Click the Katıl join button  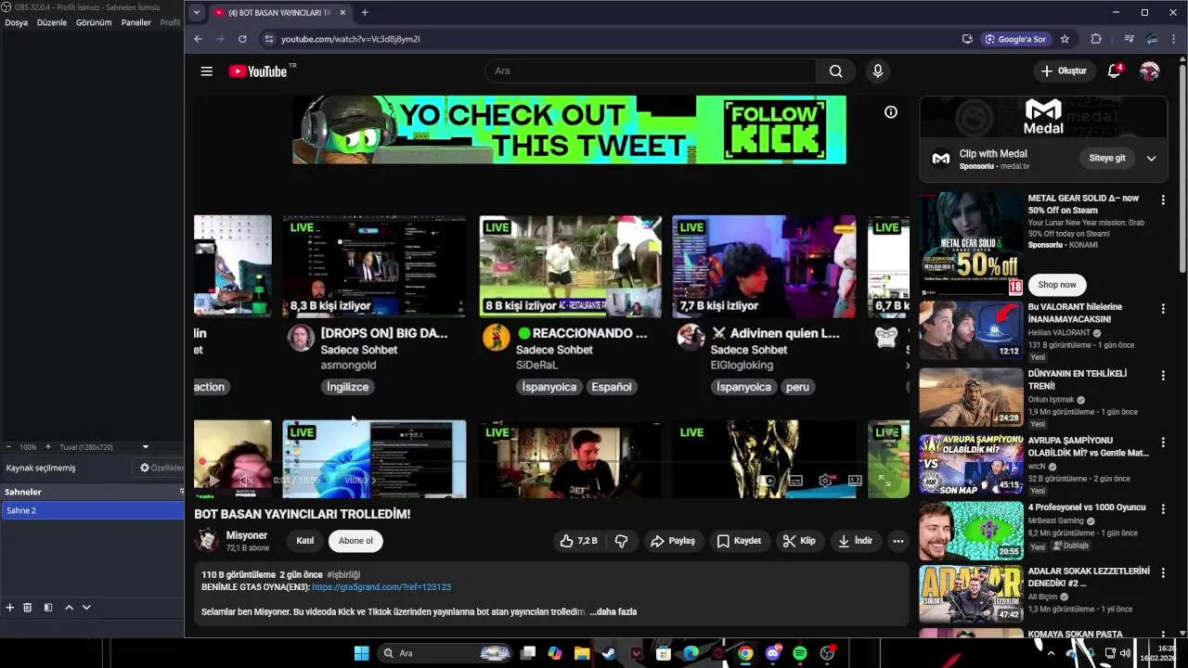tap(305, 541)
